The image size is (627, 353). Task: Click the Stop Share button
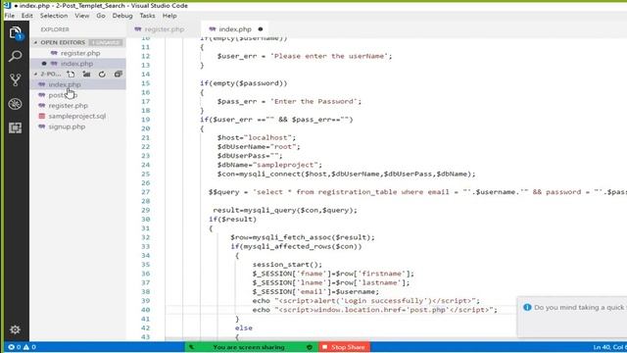coord(344,347)
